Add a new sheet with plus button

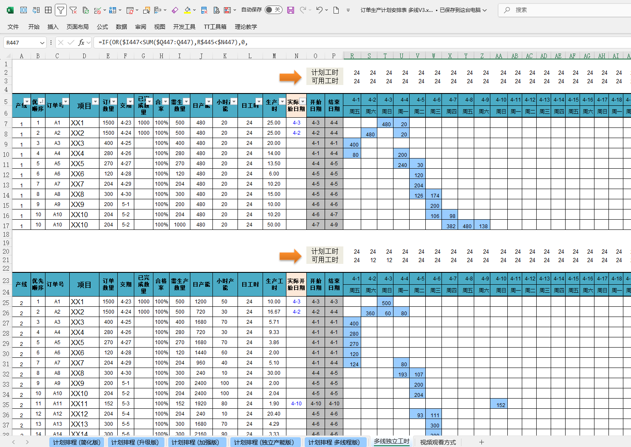pyautogui.click(x=481, y=442)
